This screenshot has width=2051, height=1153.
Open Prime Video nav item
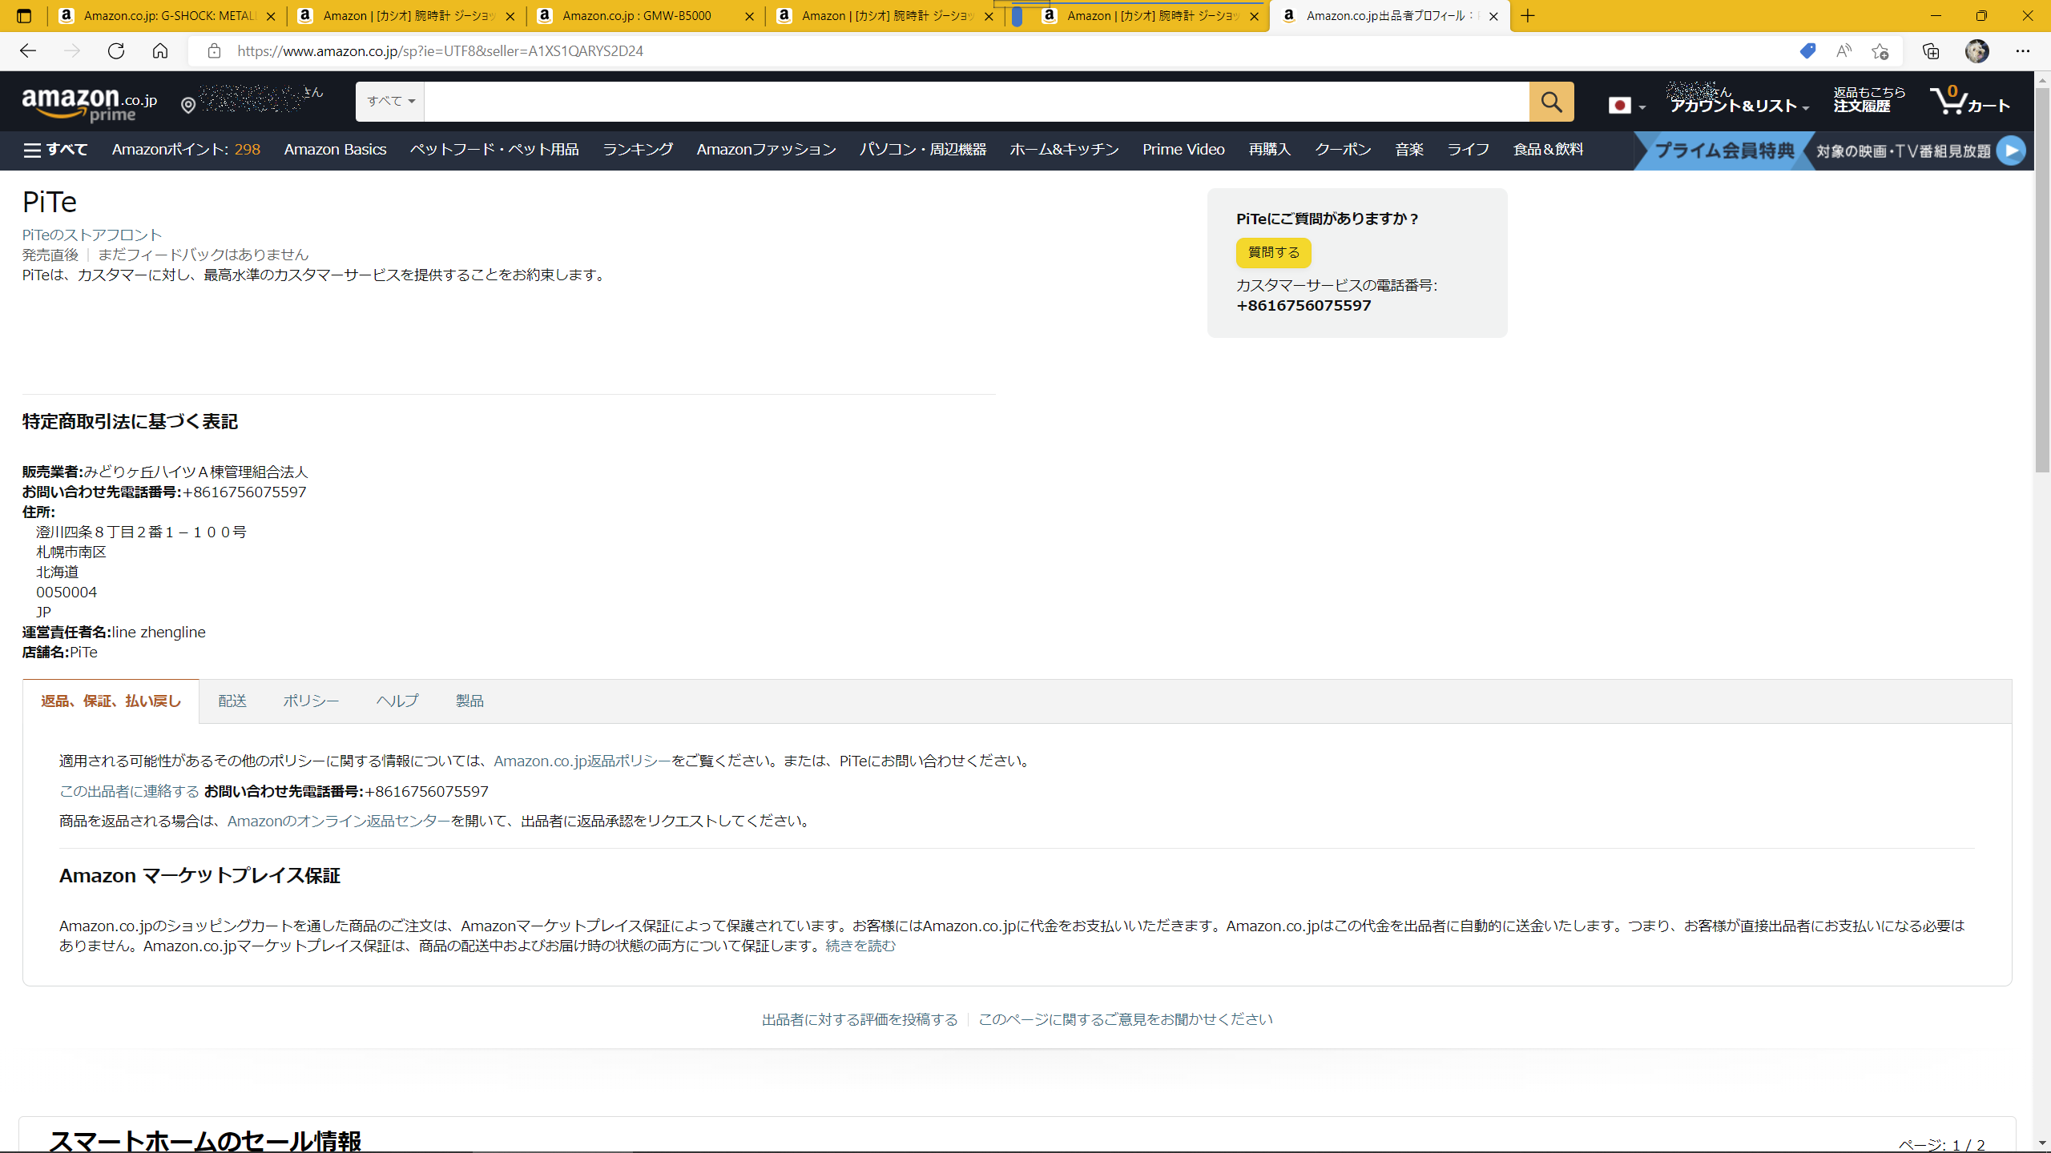tap(1183, 150)
